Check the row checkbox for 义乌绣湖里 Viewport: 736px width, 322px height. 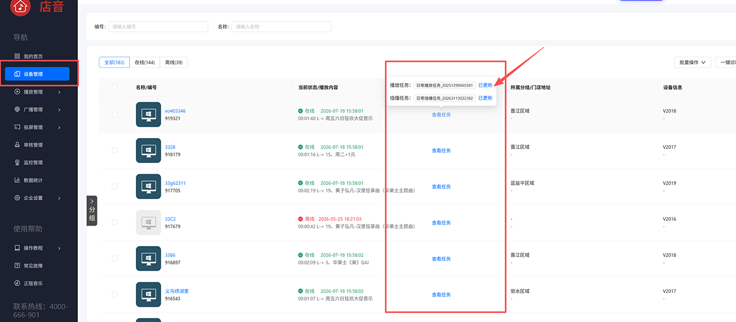[x=114, y=294]
